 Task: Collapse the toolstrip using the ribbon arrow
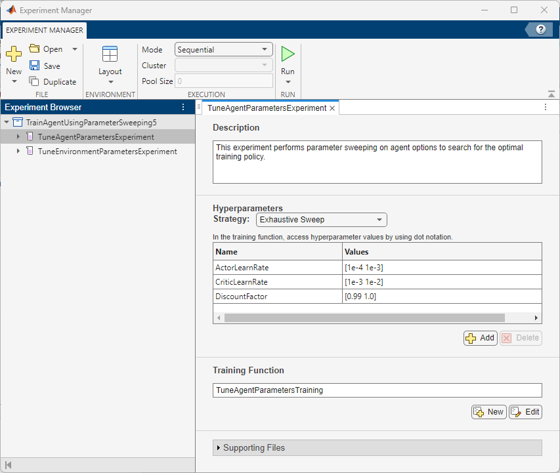[551, 94]
